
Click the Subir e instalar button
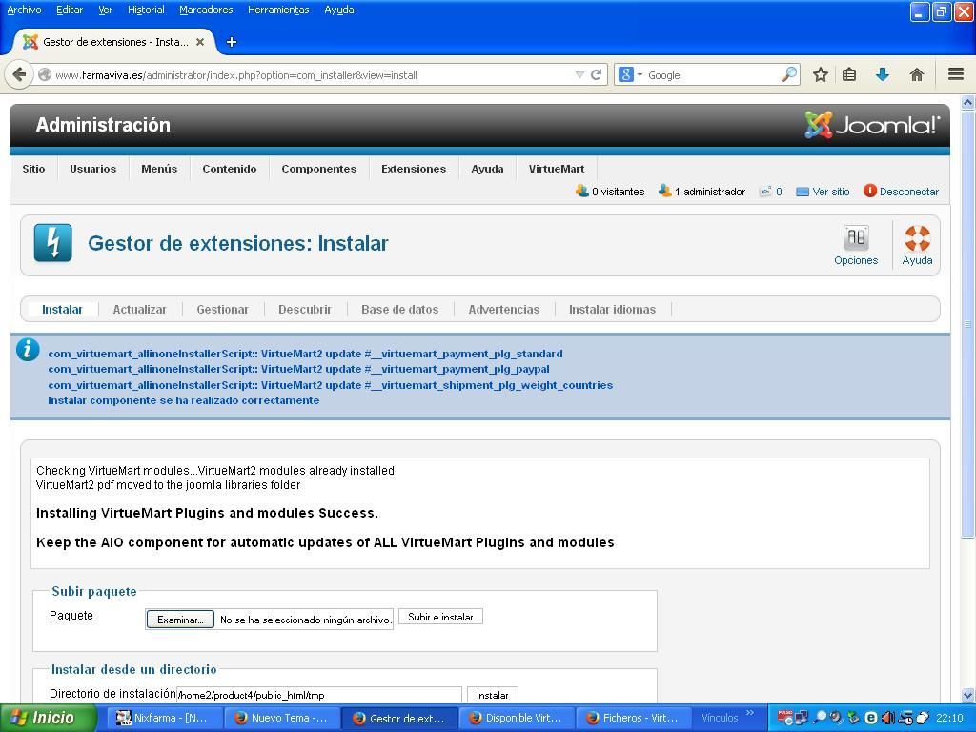pyautogui.click(x=440, y=617)
